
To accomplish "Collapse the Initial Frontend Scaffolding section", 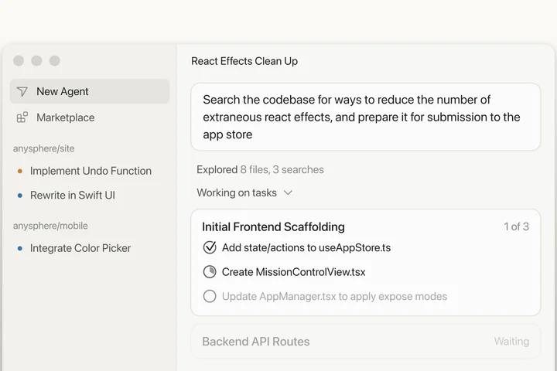I will click(x=273, y=226).
